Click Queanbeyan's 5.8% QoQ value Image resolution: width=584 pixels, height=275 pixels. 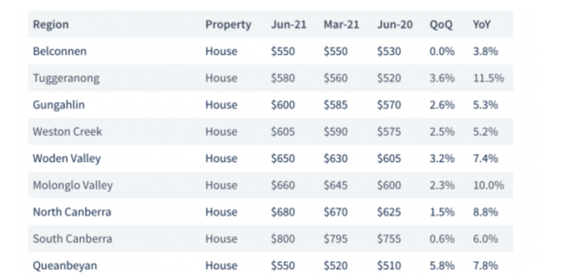coord(442,266)
